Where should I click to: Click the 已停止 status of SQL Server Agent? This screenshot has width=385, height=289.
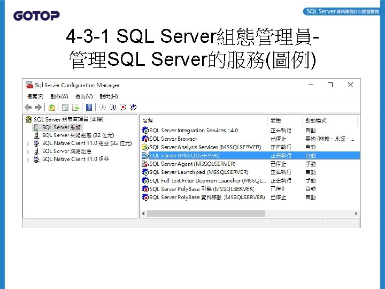279,164
